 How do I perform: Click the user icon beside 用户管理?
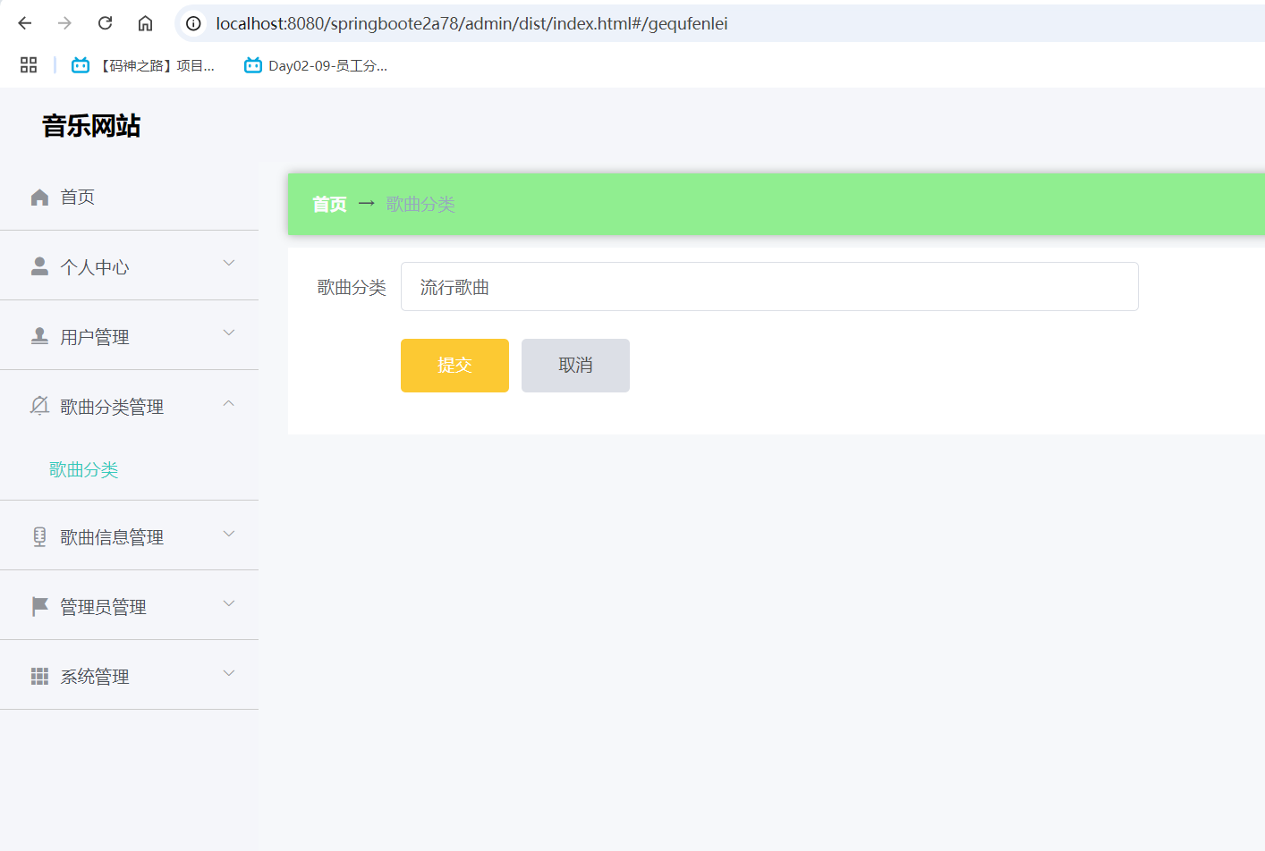[39, 336]
